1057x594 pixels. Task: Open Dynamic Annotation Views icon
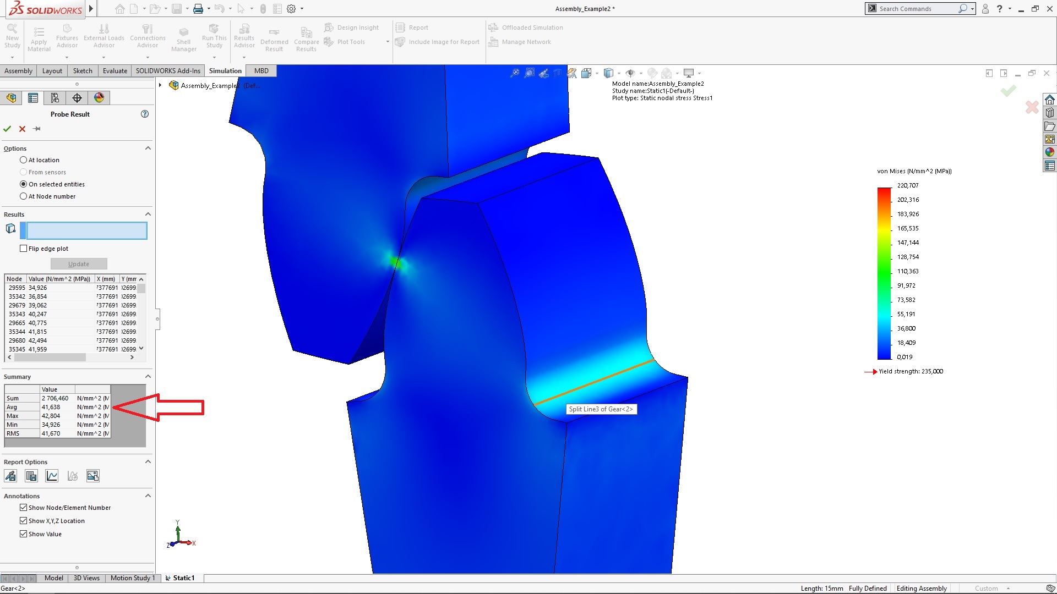coord(572,73)
